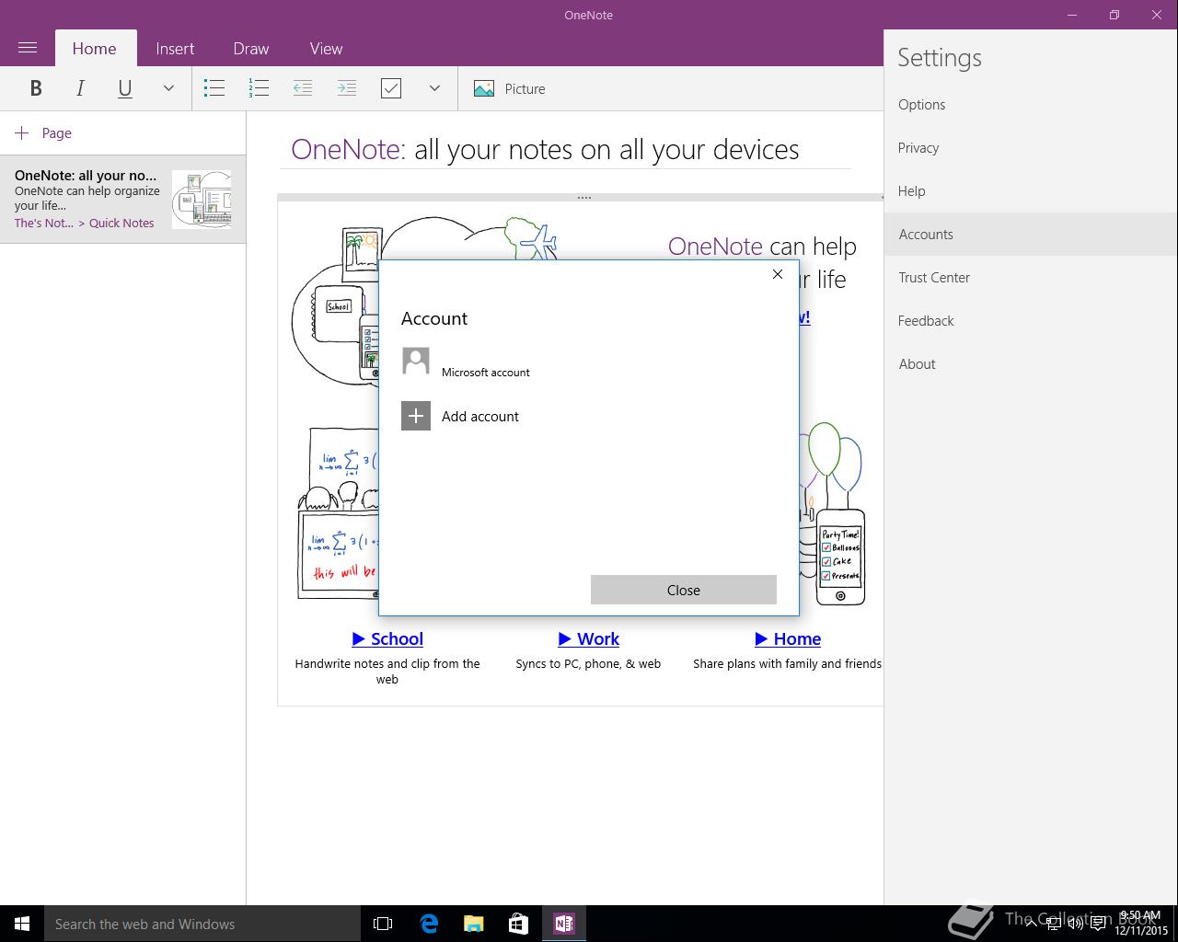Insert a Picture from the toolbar
The image size is (1178, 942).
(x=509, y=88)
